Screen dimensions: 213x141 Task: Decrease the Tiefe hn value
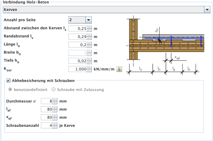coord(89,63)
